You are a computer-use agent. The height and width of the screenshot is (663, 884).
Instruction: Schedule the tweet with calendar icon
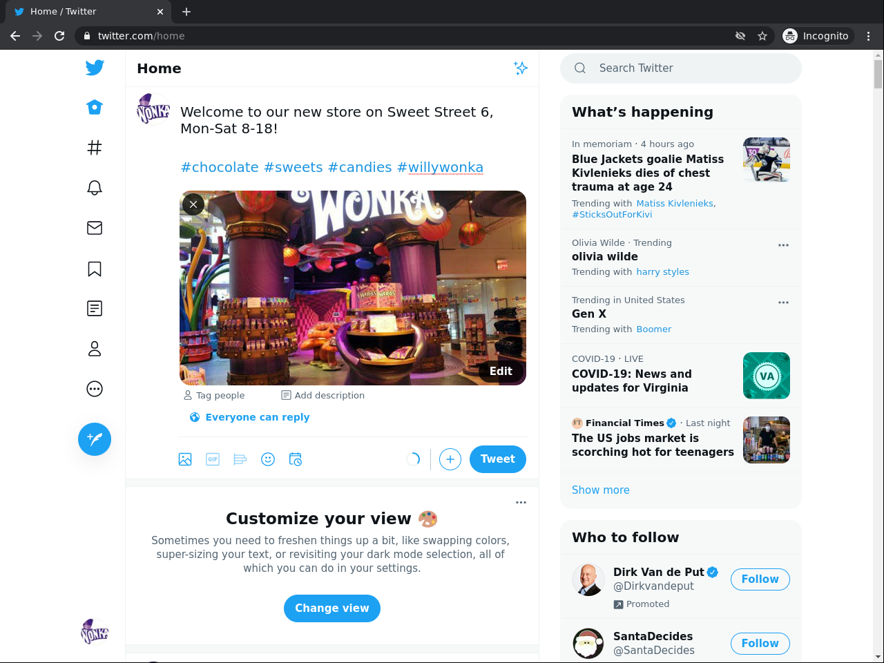(x=296, y=459)
